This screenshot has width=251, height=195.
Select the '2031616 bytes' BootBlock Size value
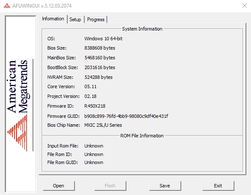tap(100, 67)
